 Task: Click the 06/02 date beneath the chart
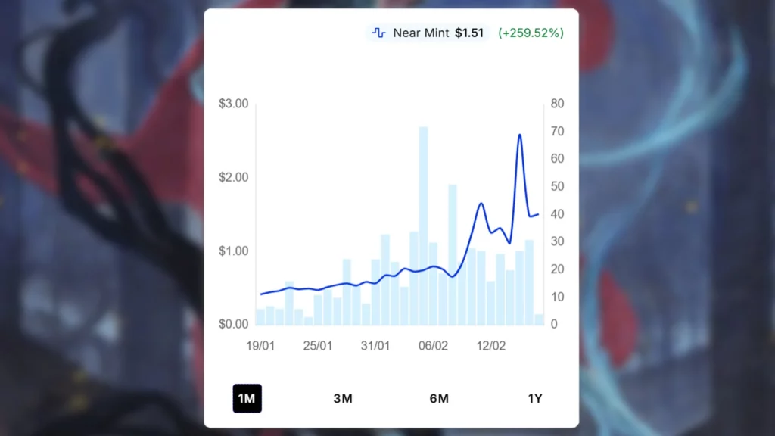coord(433,344)
